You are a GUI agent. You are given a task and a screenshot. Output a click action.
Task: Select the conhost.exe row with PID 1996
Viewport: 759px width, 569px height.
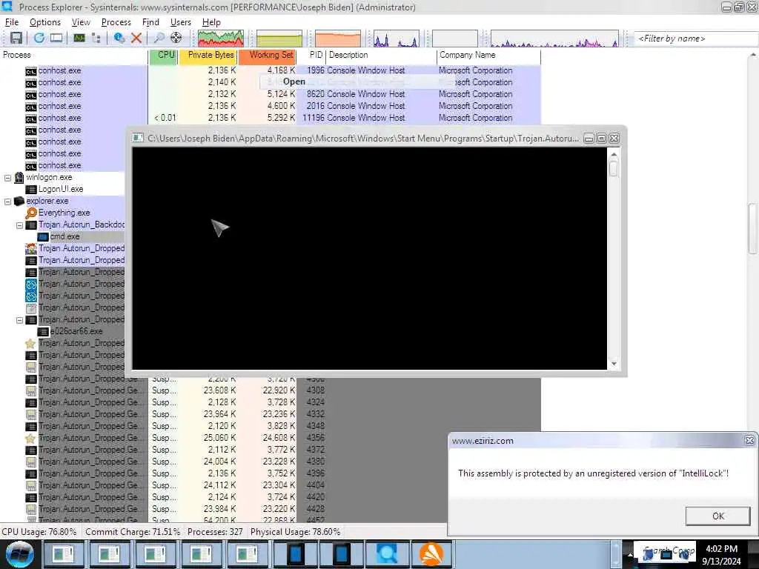[x=270, y=70]
